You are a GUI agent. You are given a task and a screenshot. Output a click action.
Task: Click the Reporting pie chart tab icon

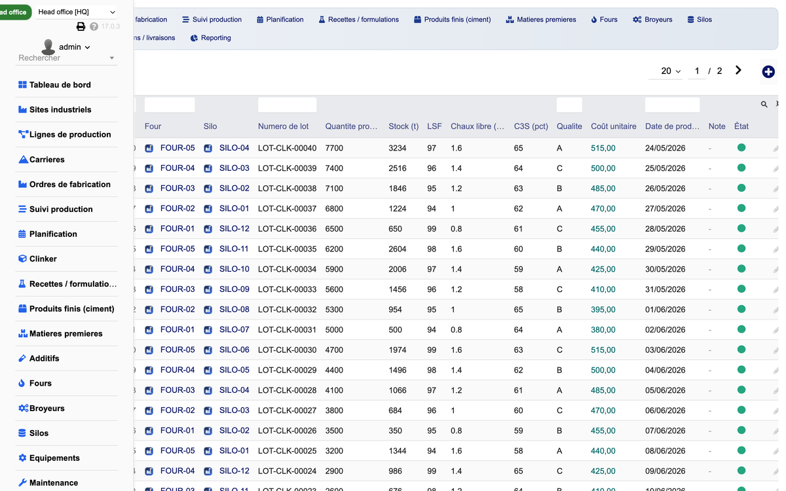(194, 38)
